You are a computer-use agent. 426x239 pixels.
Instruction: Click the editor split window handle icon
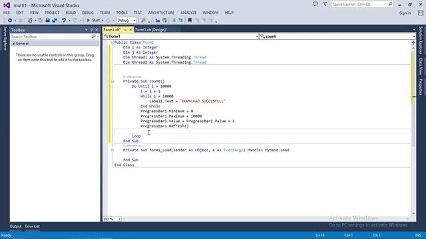tap(413, 42)
